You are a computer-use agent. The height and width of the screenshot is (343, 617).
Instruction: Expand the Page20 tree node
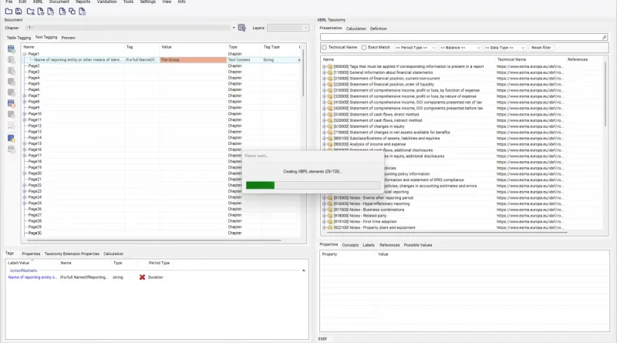pos(25,173)
